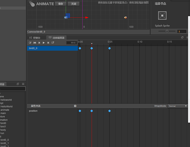Jump to the first frame of animation
Screen dimensions: 190x147
35,43
